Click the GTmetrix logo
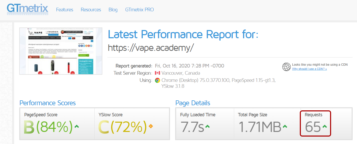357x144 pixels. 27,9
